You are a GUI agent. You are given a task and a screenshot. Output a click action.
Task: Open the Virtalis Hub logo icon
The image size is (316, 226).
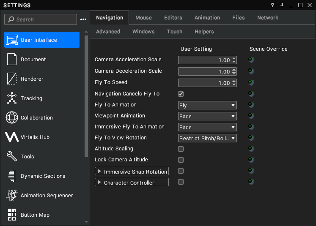click(12, 137)
